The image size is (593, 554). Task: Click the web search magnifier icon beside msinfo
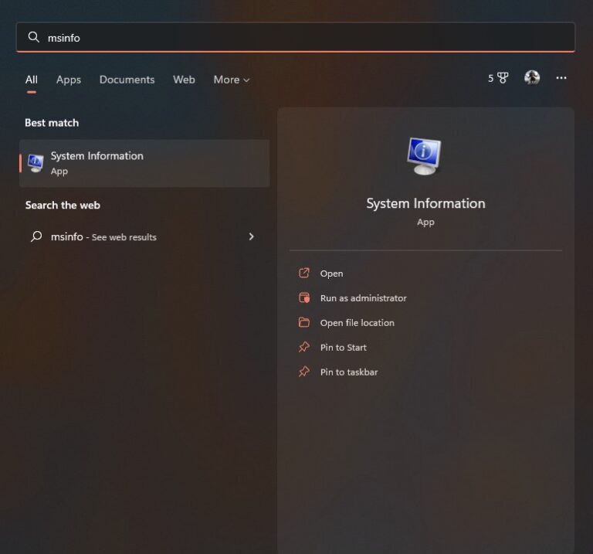coord(36,236)
